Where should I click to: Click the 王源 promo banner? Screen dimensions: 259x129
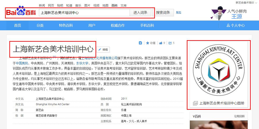[x=229, y=13]
